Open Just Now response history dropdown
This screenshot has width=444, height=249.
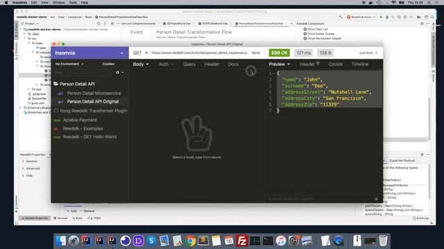point(368,53)
